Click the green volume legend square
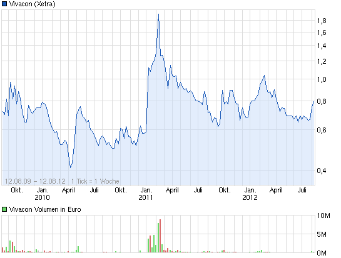The image size is (341, 258). coord(4,209)
